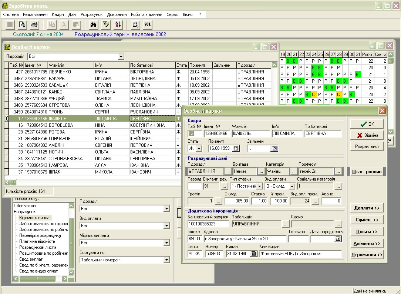Screen dimensions: 401x294
Task: Open calendar picker for Прийнят date
Action: pyautogui.click(x=236, y=148)
